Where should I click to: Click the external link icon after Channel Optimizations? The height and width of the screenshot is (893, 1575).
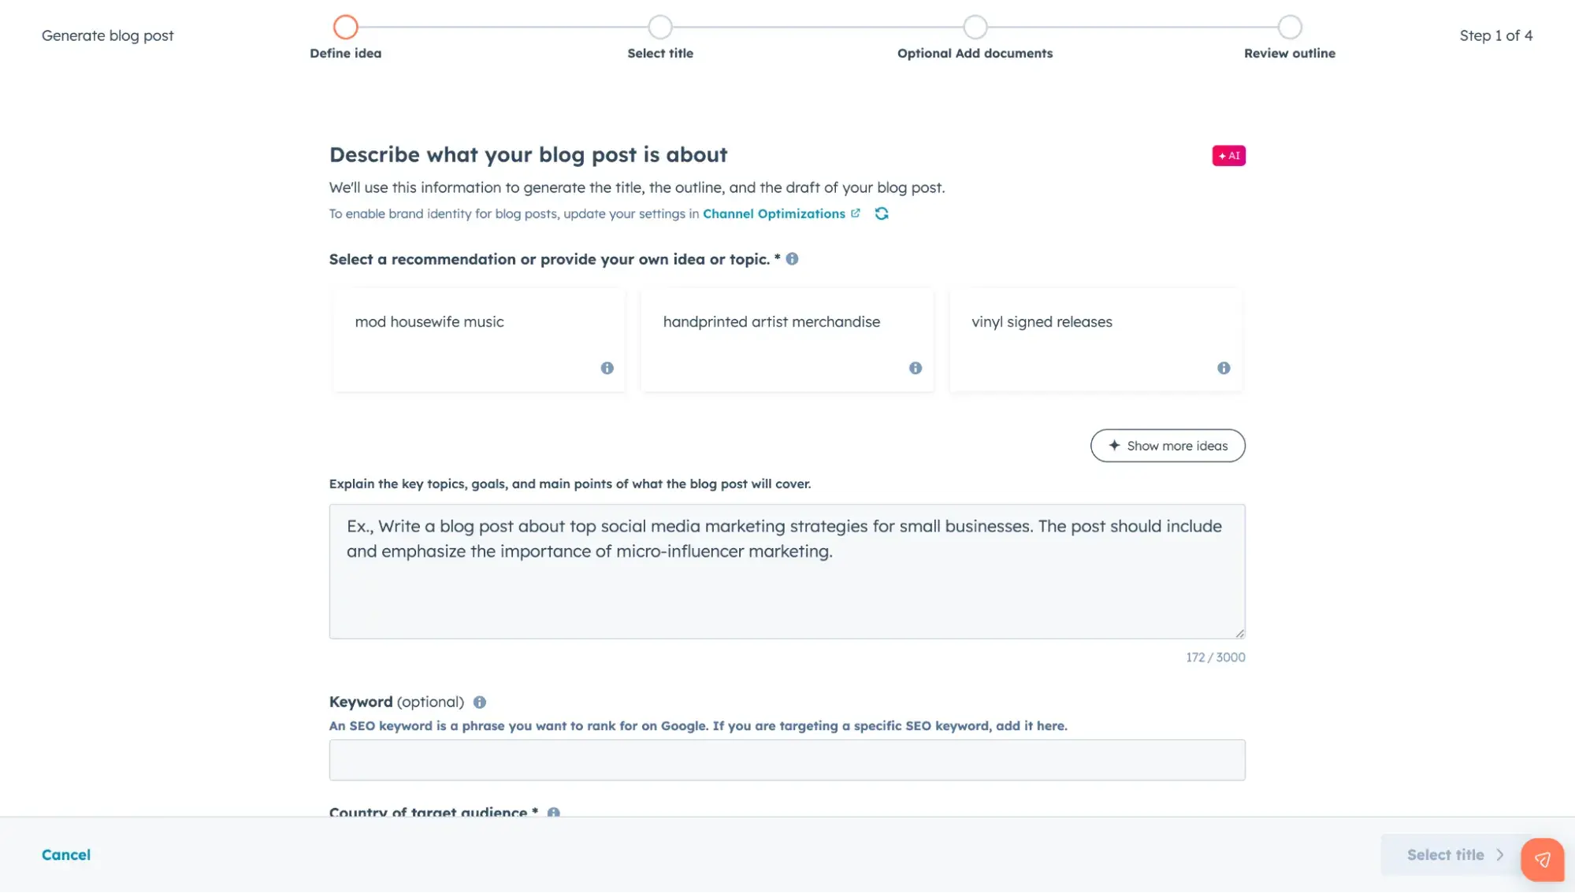click(x=856, y=213)
